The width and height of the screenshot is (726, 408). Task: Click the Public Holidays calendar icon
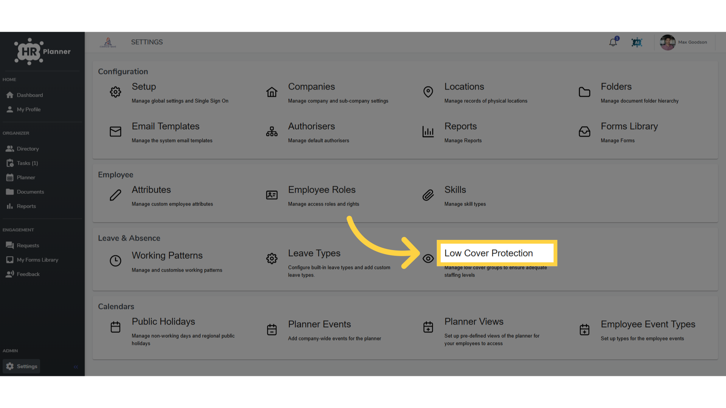[115, 327]
